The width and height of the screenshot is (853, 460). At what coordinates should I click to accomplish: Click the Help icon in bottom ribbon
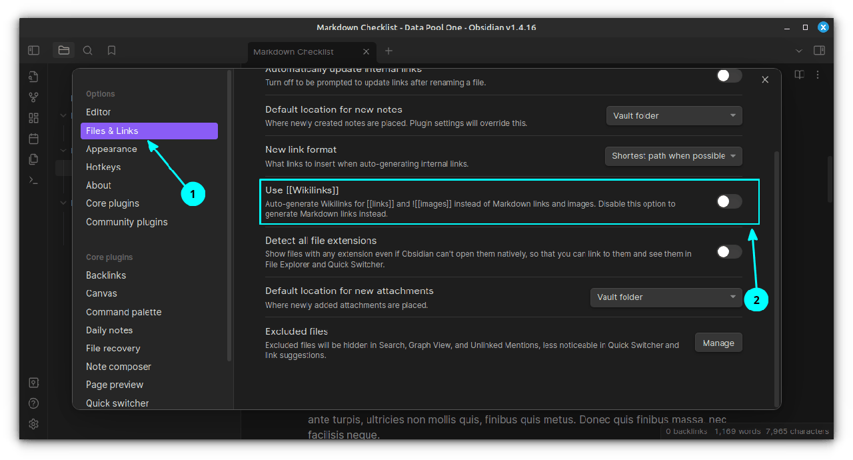(x=34, y=403)
